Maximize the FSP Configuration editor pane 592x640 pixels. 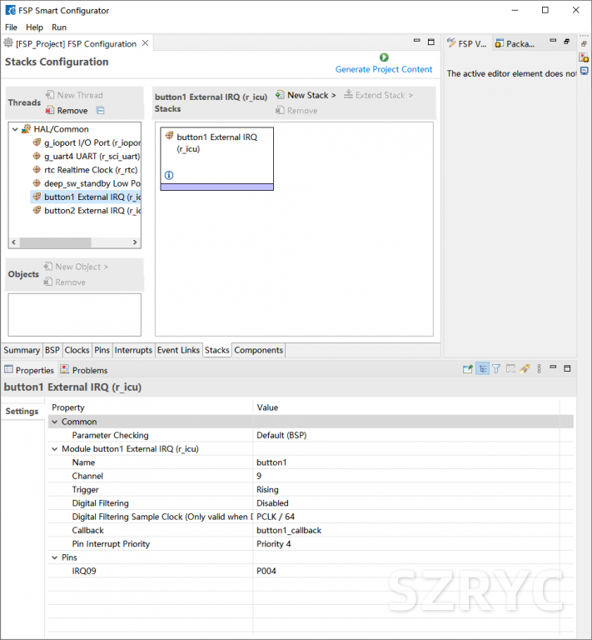pos(430,42)
